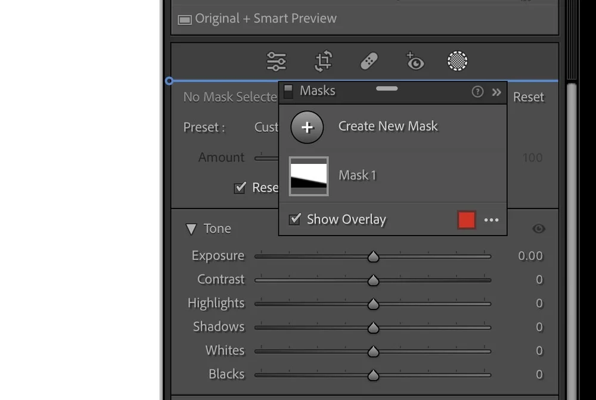
Task: Select the Mask 1 name
Action: coord(357,175)
